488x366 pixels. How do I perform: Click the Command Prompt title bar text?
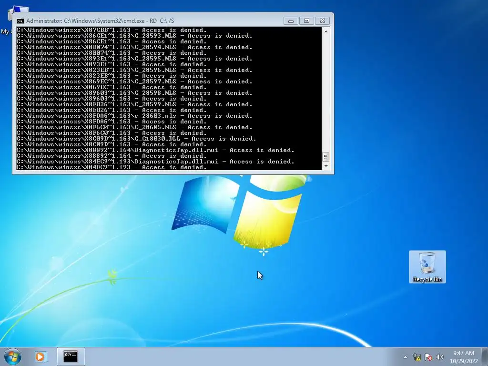100,21
